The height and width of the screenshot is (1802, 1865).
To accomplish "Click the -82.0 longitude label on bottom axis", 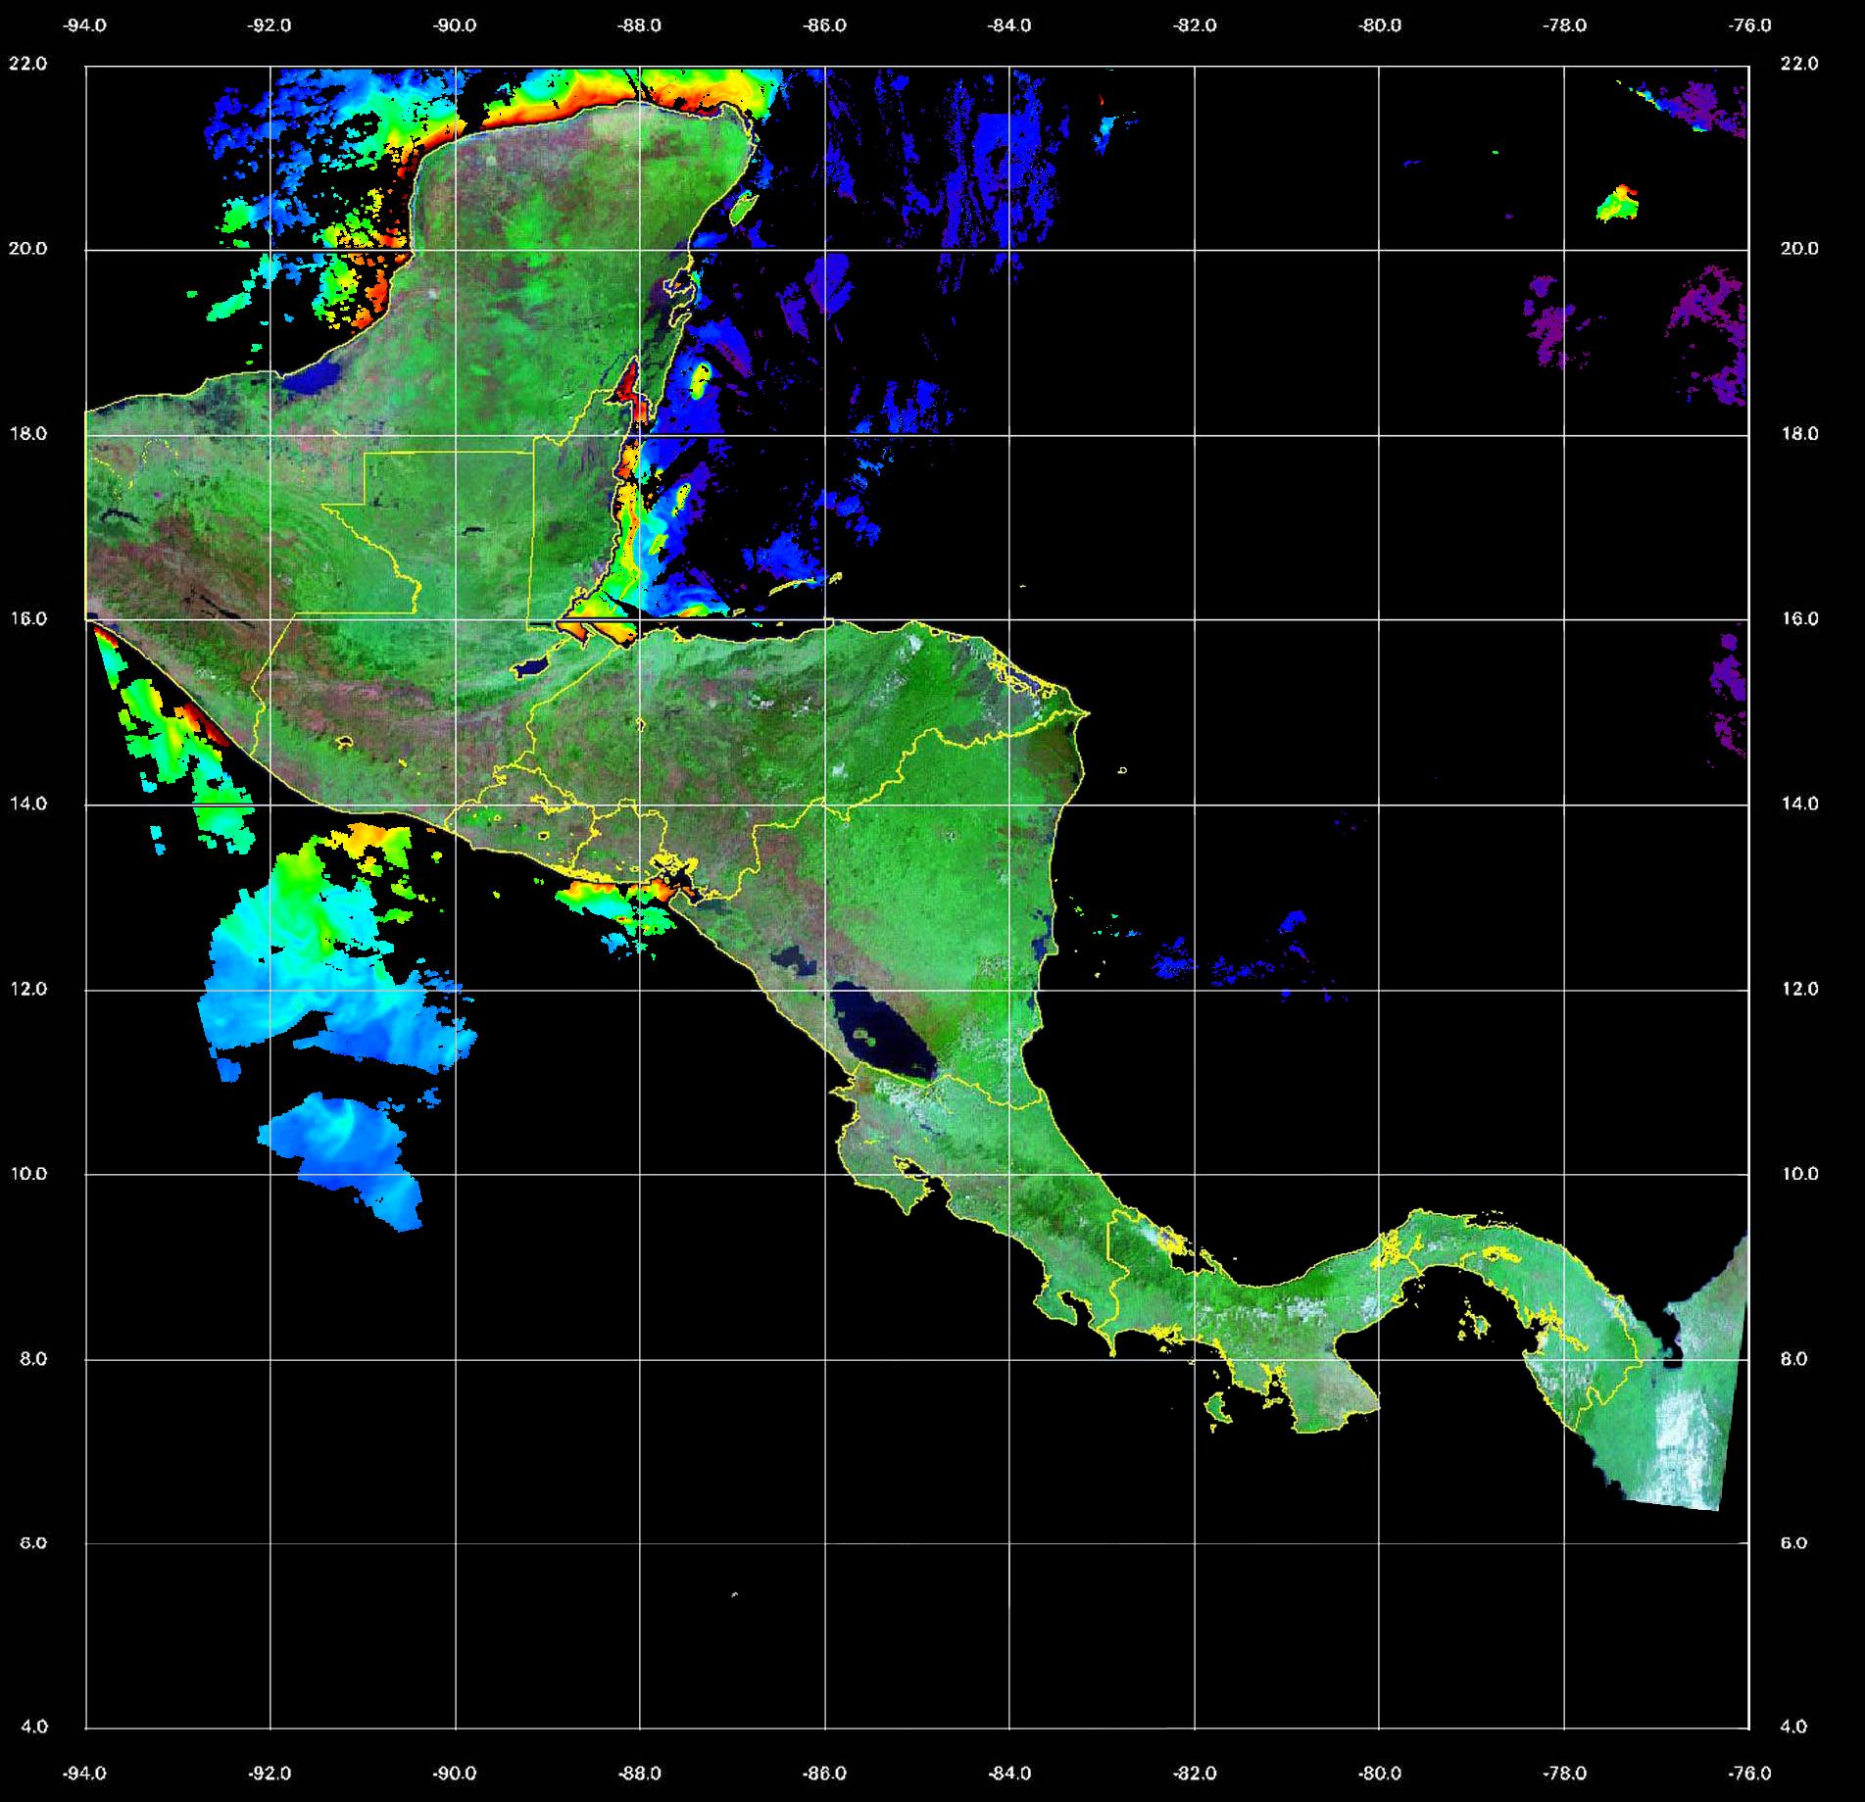I will [x=1195, y=1774].
